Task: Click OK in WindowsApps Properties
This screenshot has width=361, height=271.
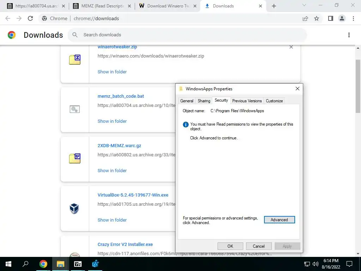Action: pyautogui.click(x=230, y=246)
